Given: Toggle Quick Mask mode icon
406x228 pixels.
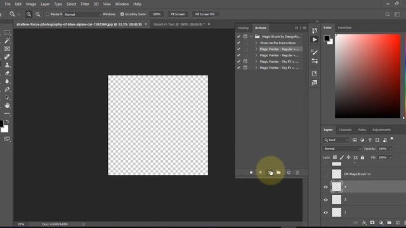Looking at the screenshot, I should tap(7, 139).
